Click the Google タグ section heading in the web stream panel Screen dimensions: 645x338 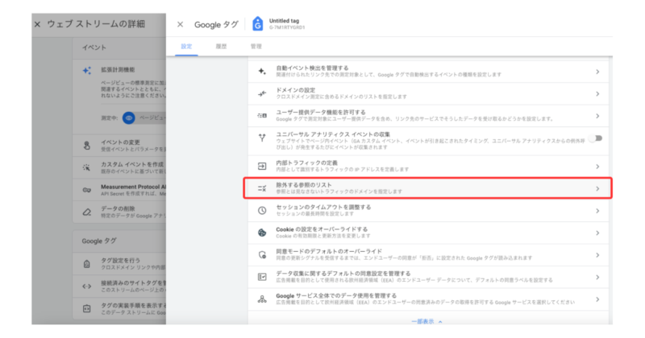point(99,241)
